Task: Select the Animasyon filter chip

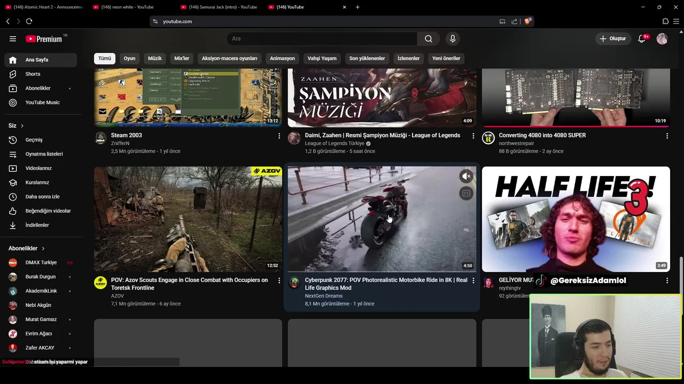Action: (282, 58)
